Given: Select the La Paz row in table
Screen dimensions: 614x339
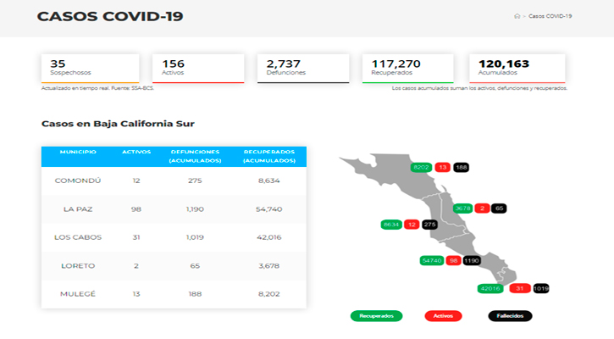Looking at the screenshot, I should pyautogui.click(x=174, y=208).
